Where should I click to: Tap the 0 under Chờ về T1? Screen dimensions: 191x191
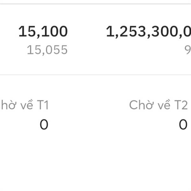[44, 124]
